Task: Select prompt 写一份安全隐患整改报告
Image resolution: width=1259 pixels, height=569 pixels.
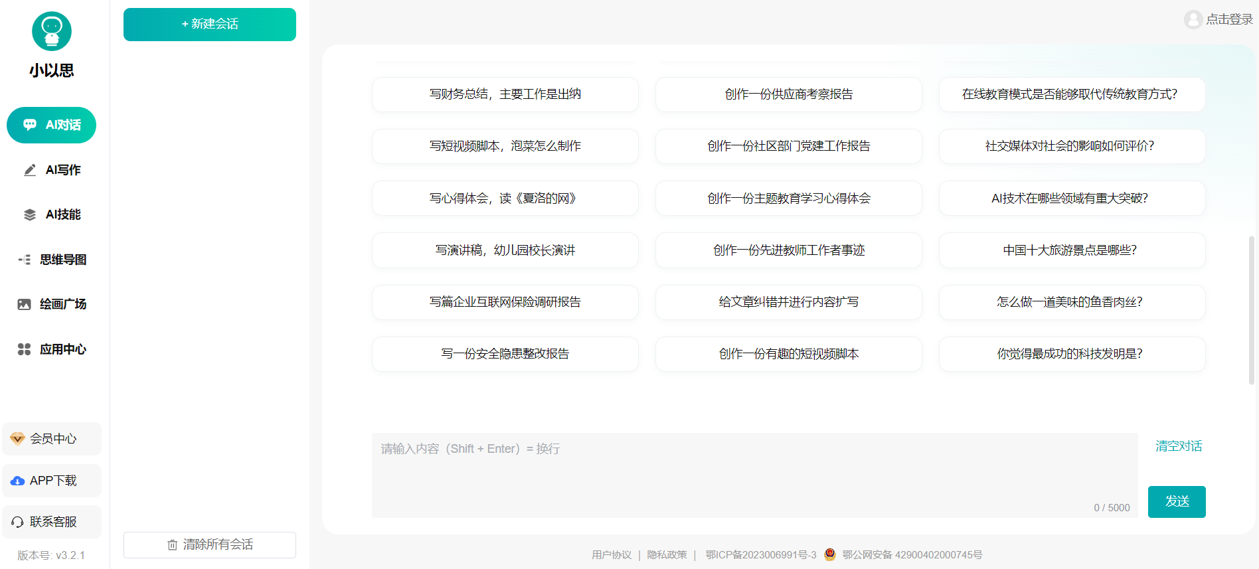Action: 505,354
